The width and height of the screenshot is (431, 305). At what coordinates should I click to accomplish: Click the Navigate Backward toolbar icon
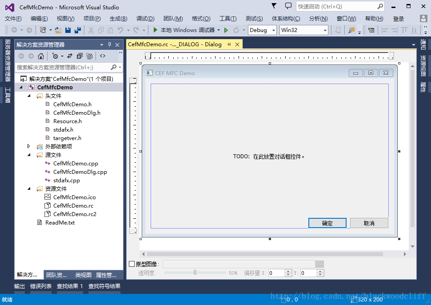click(14, 30)
